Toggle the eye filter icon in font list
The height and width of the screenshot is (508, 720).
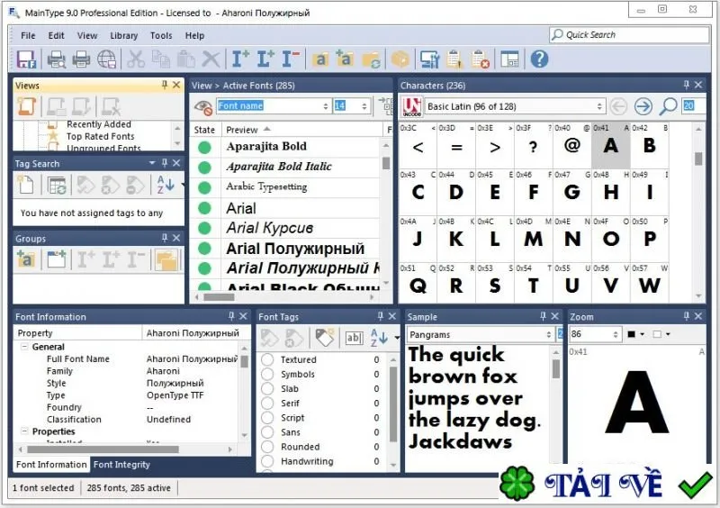[x=203, y=107]
